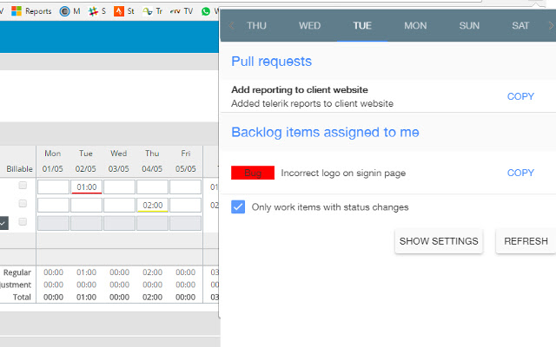Click the empty Mon field in first row
556x347 pixels.
coord(53,187)
